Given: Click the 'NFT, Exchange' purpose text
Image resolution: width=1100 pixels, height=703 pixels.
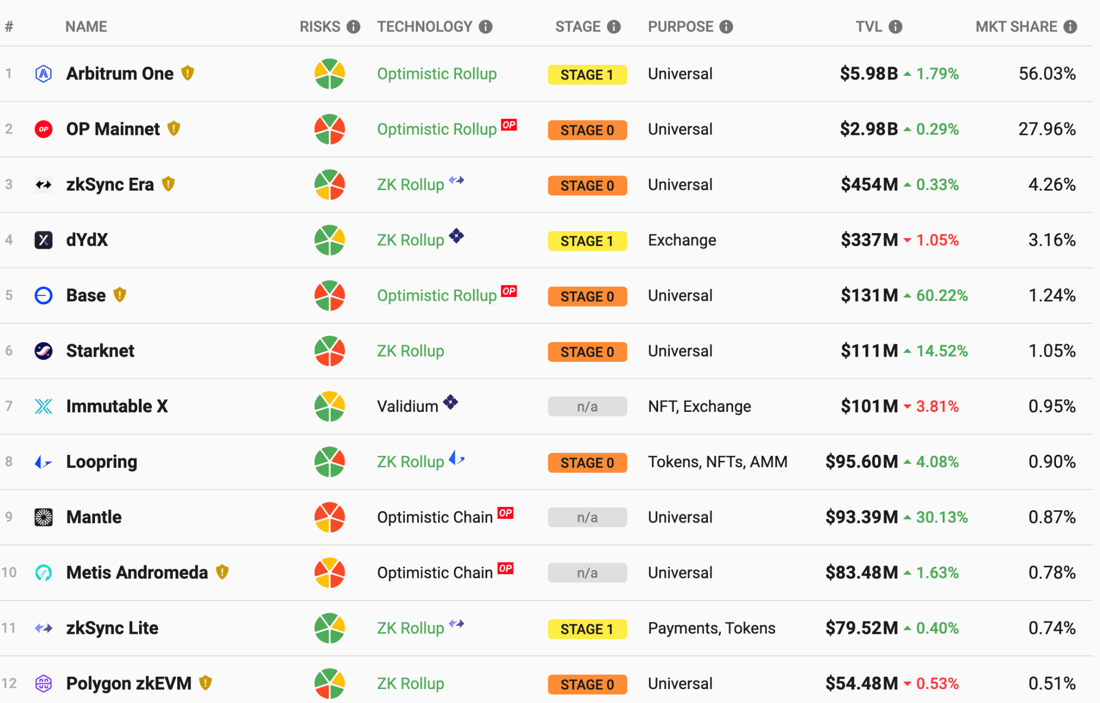Looking at the screenshot, I should [699, 407].
